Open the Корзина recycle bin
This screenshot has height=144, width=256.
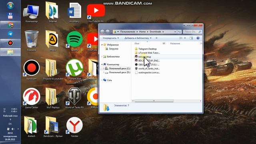[x=31, y=41]
